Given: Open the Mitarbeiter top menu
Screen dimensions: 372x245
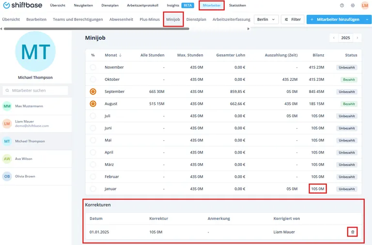Looking at the screenshot, I should [211, 5].
